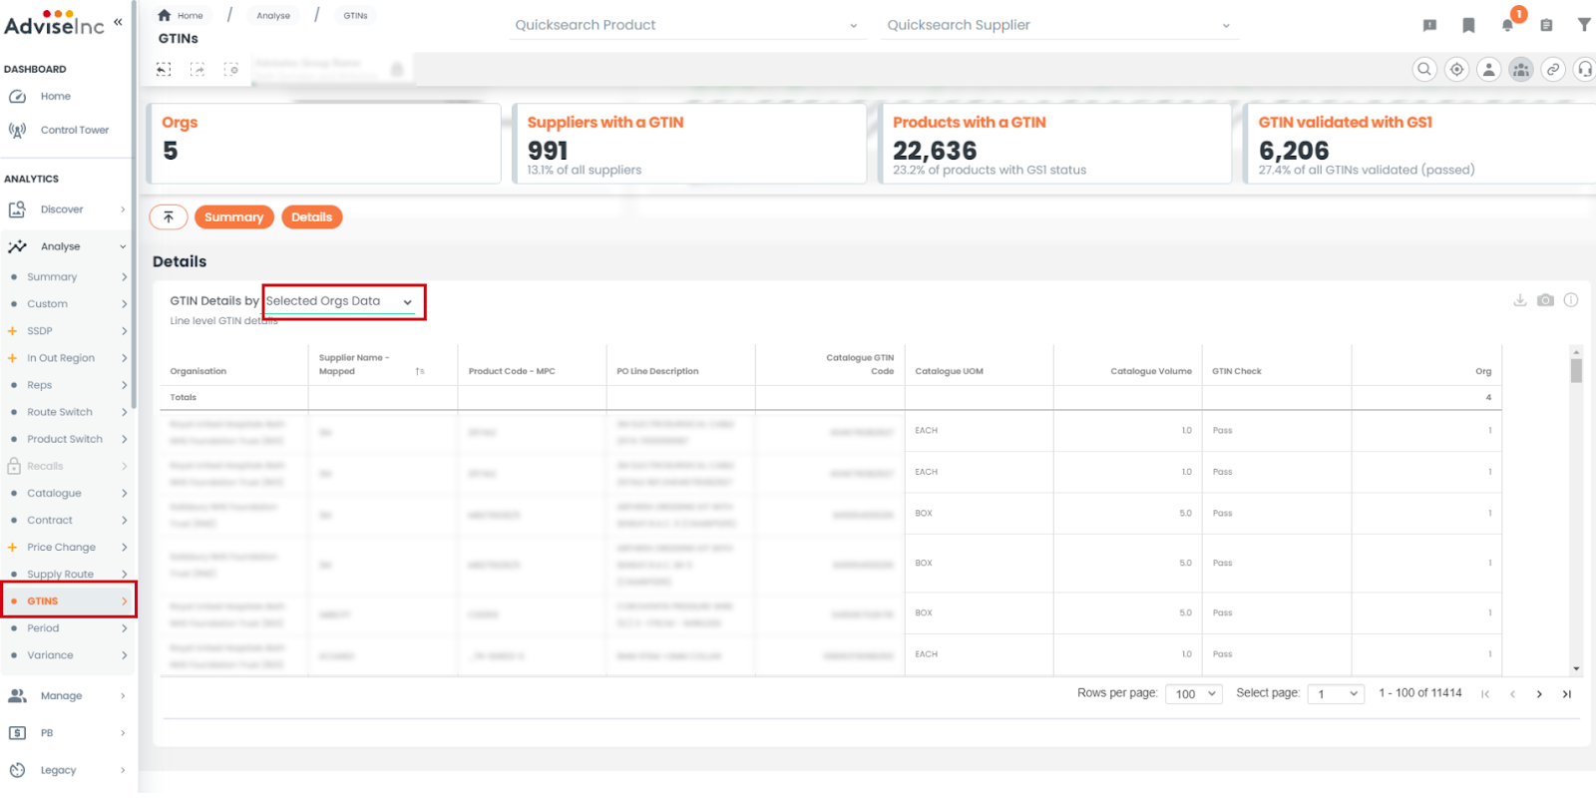Clear all selections icon

(231, 69)
